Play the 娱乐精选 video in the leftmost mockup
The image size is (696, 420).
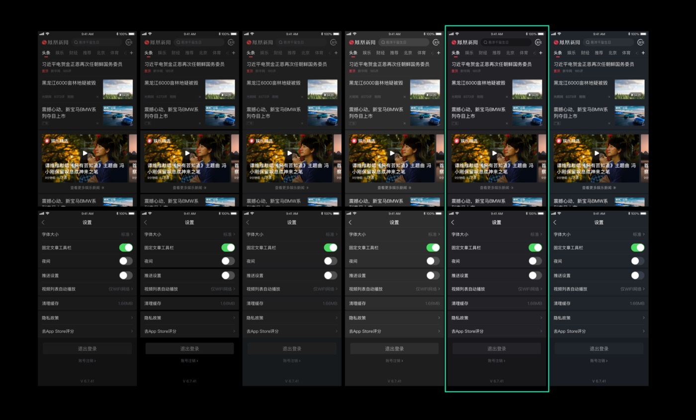(85, 153)
